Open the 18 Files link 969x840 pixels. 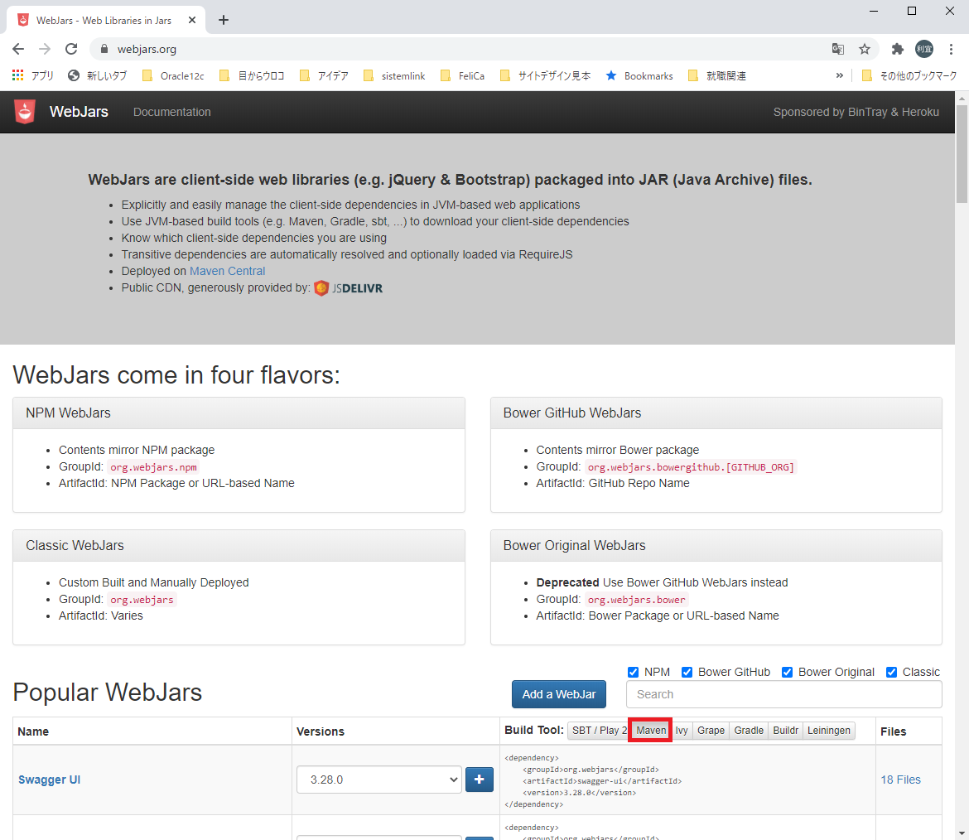click(x=900, y=780)
